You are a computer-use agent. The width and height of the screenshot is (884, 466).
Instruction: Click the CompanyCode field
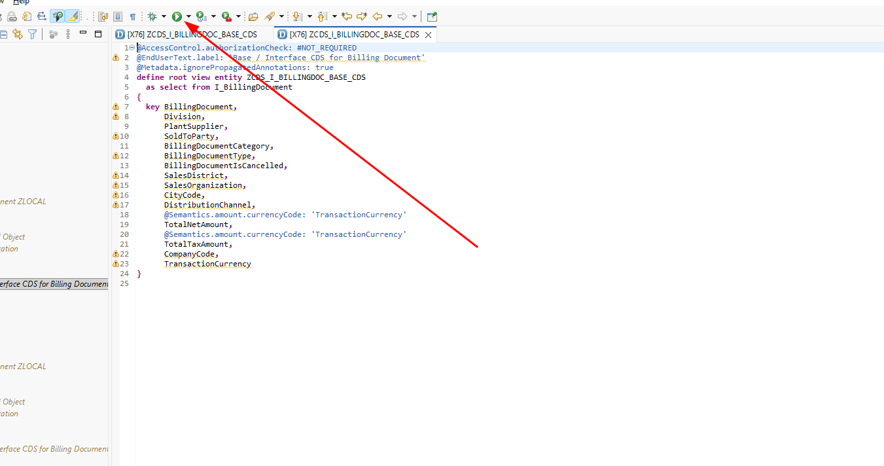tap(189, 254)
